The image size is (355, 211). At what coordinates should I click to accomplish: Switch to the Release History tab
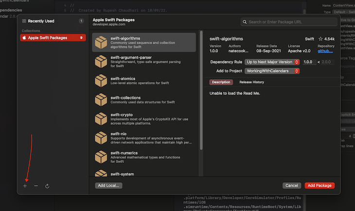[x=251, y=82]
